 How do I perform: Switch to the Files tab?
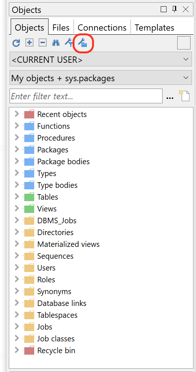coord(61,28)
